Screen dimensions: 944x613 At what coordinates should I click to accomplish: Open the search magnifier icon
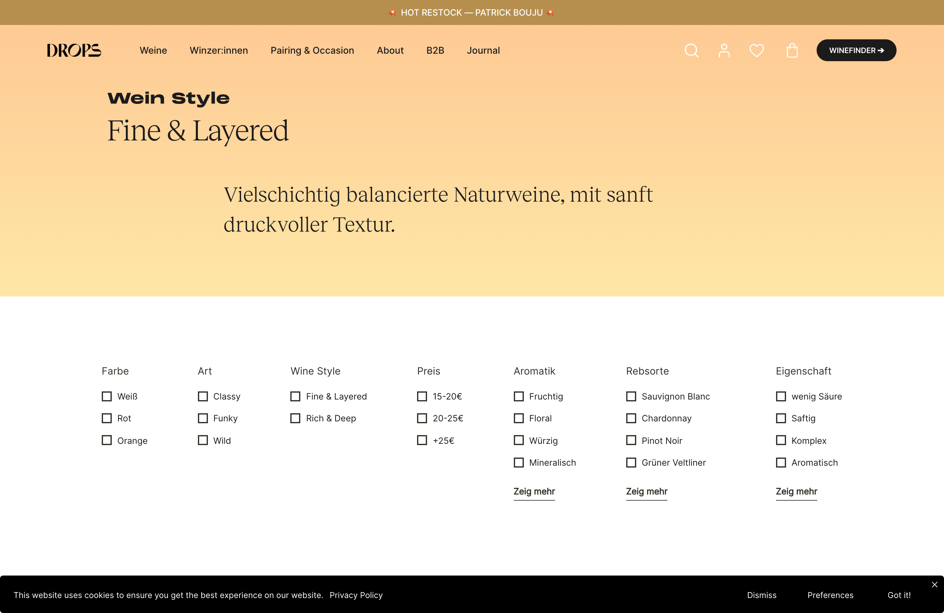click(x=691, y=50)
